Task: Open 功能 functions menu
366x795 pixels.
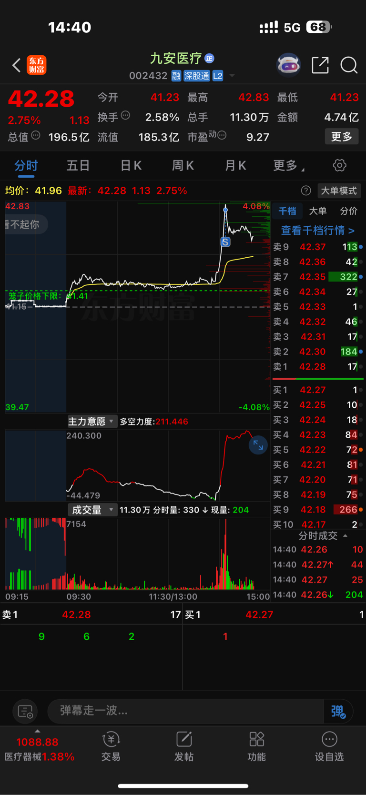Action: tap(256, 747)
